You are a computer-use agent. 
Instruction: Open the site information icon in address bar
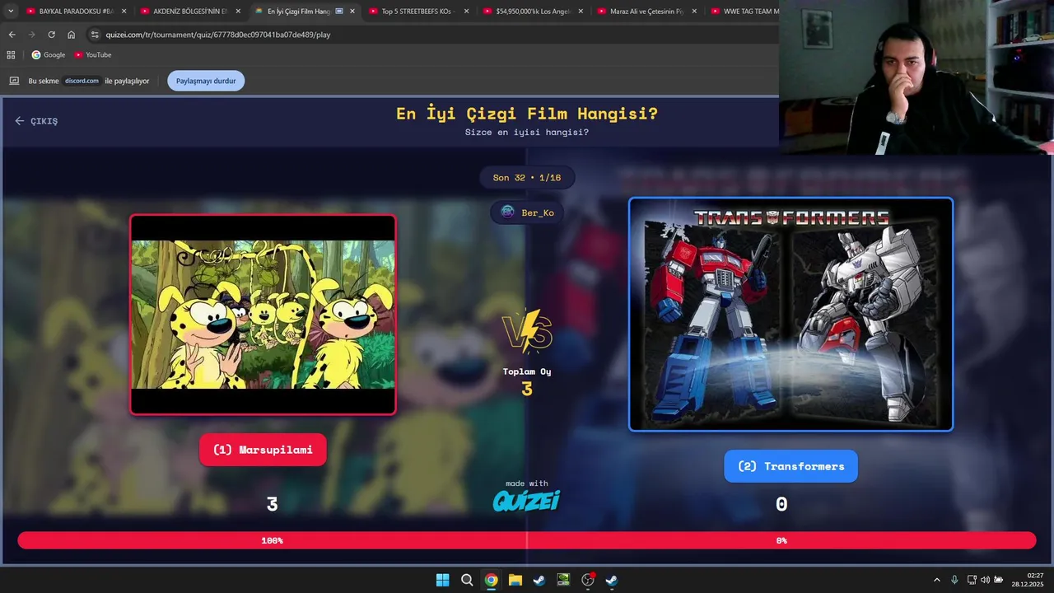95,35
